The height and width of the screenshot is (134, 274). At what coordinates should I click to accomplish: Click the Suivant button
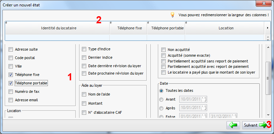tap(255, 125)
